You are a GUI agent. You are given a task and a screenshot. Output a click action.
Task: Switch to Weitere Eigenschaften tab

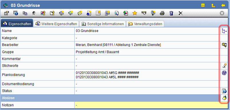[56, 24]
